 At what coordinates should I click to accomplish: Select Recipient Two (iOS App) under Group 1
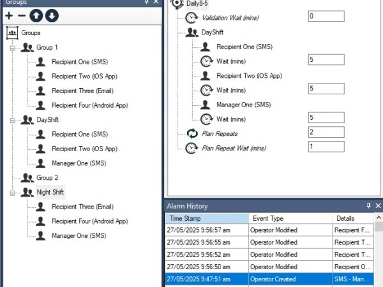point(84,77)
